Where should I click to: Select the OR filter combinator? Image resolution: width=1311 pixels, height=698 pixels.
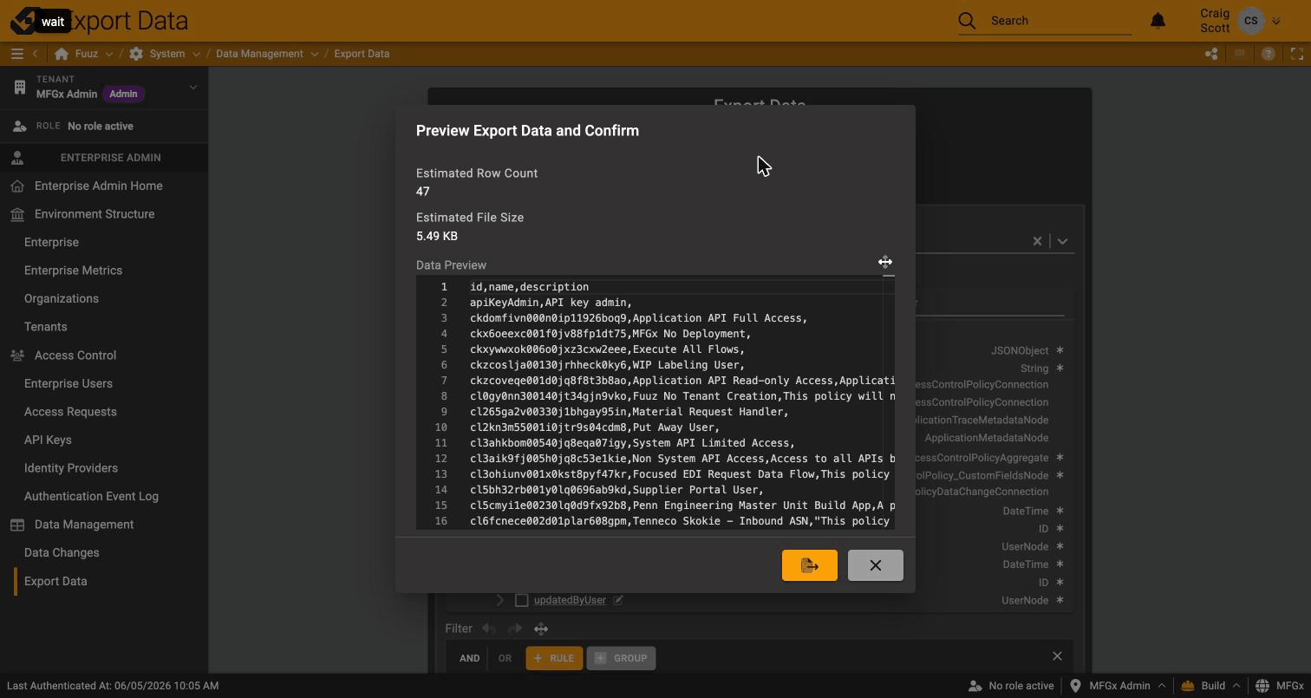tap(505, 658)
